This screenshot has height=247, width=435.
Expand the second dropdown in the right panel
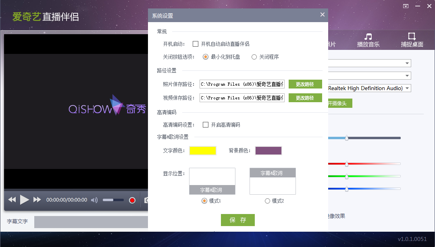tap(407, 76)
